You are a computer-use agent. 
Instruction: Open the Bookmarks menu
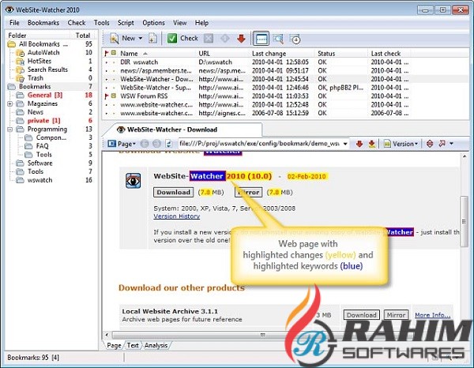click(x=43, y=23)
